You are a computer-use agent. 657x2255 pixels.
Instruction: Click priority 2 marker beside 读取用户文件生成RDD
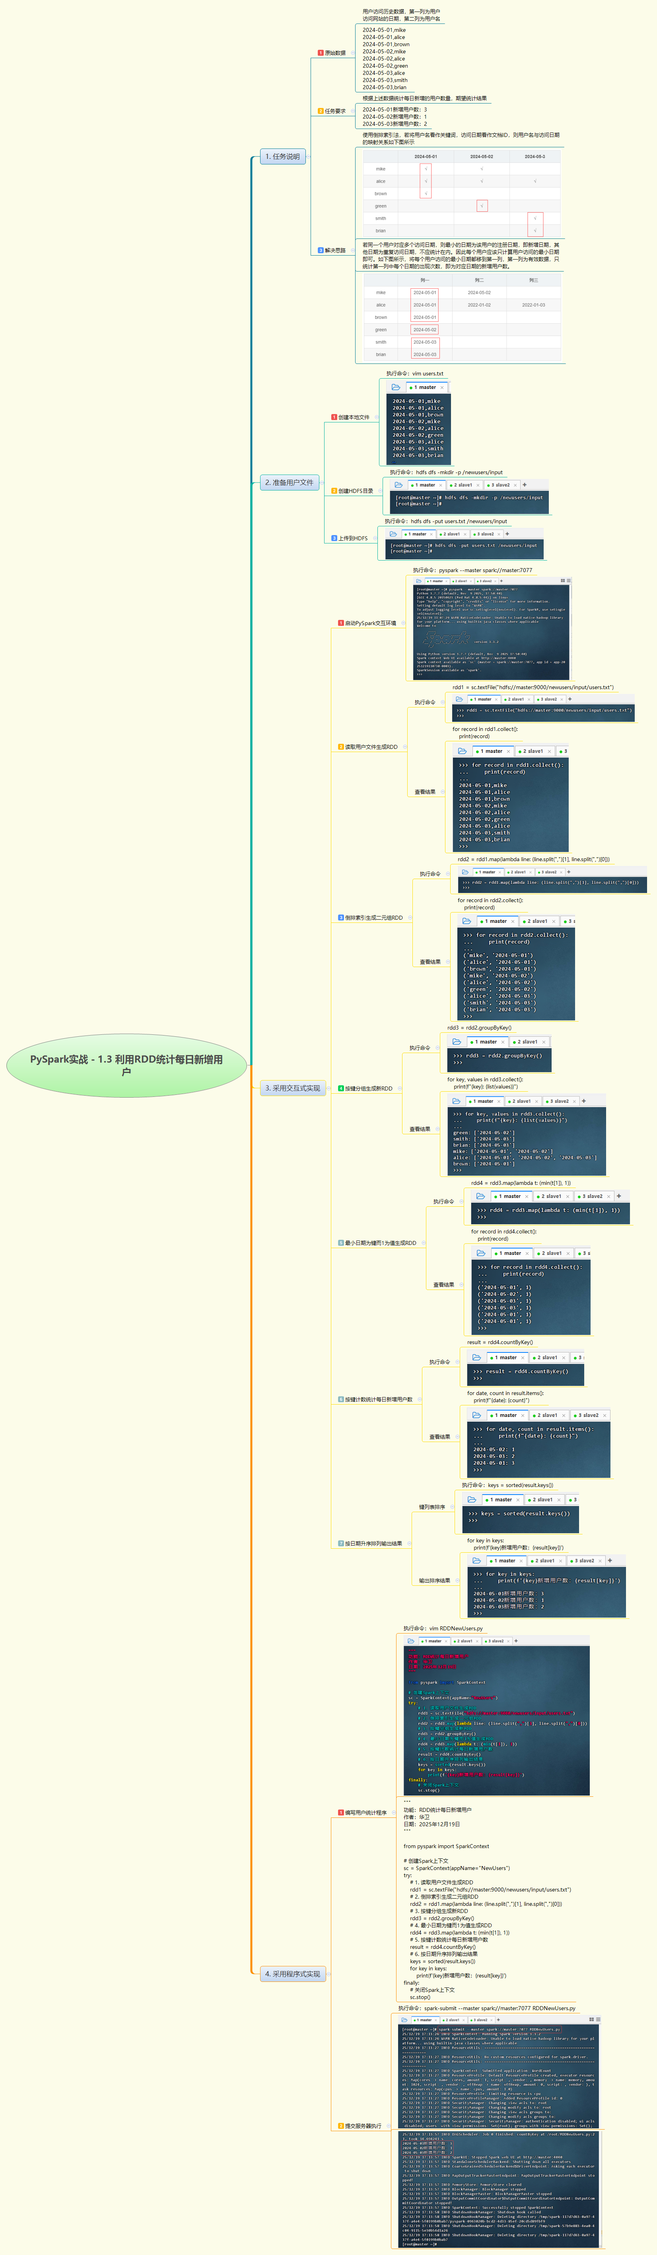point(341,747)
